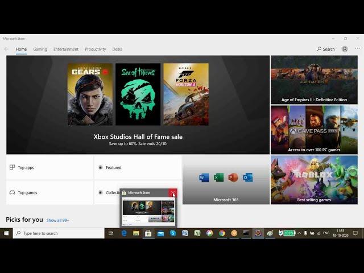Open Top games
Viewport: 364px width, 273px height.
click(x=49, y=192)
